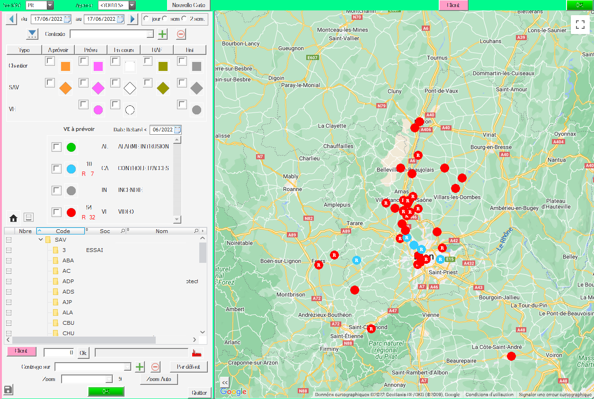Open calendar picker for Date Retard
This screenshot has width=594, height=399.
pyautogui.click(x=177, y=130)
